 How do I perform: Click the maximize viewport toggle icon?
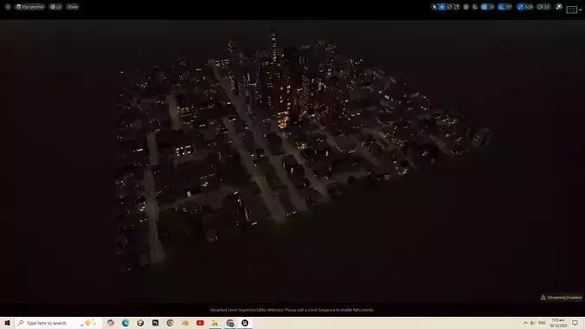(x=558, y=7)
